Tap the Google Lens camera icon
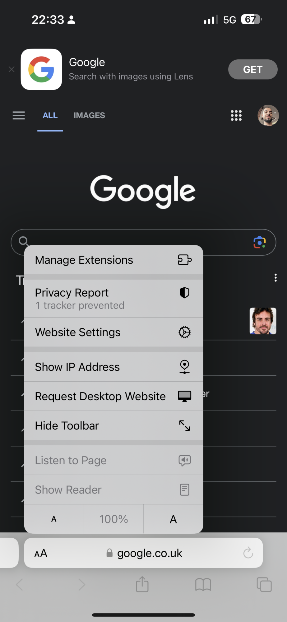 click(259, 242)
